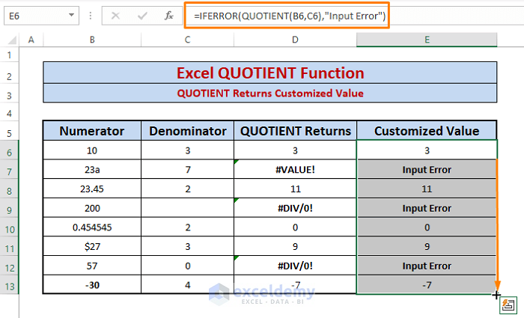Select Customized Value cell showing 0
Viewport: 524px width, 318px height.
pos(427,227)
